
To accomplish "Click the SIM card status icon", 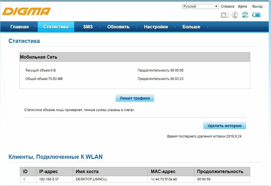I will tap(225, 15).
